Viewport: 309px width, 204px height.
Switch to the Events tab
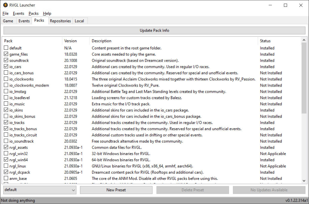coord(24,21)
